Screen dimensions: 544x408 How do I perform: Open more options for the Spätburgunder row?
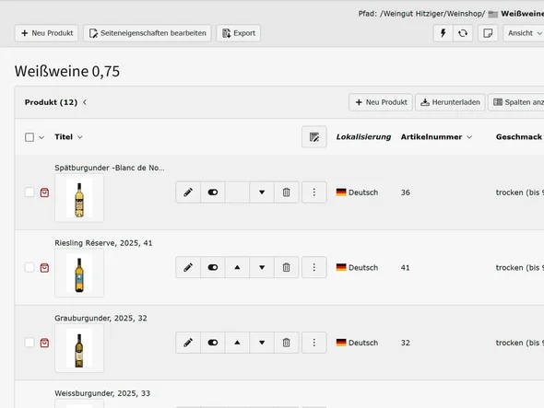click(x=314, y=192)
